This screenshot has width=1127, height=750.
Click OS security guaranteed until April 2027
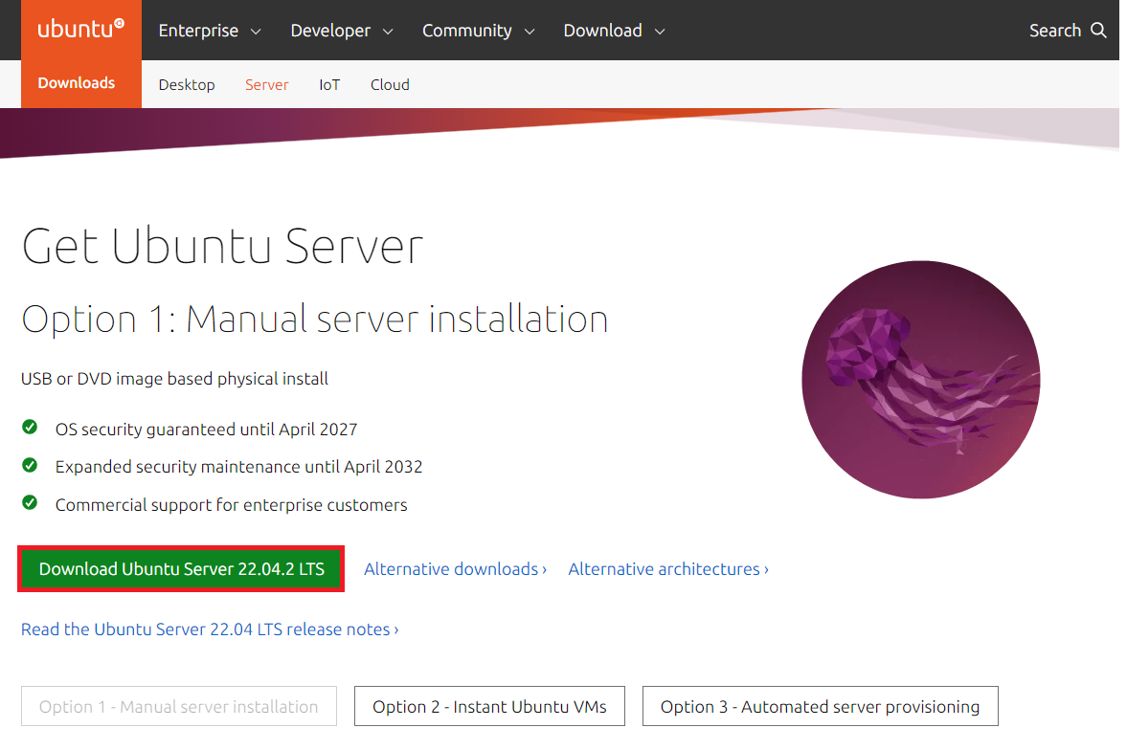[x=206, y=429]
